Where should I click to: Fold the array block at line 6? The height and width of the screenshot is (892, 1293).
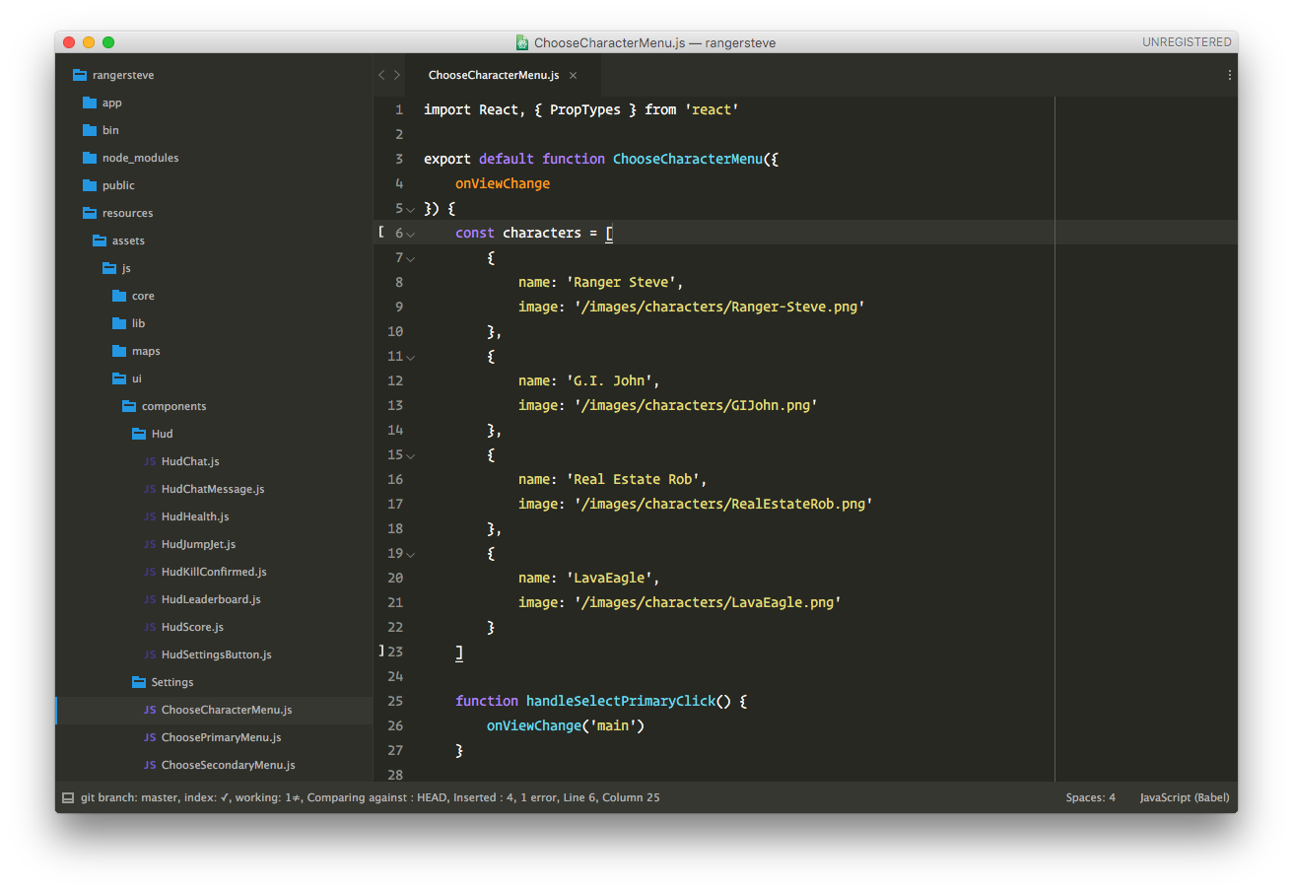410,234
